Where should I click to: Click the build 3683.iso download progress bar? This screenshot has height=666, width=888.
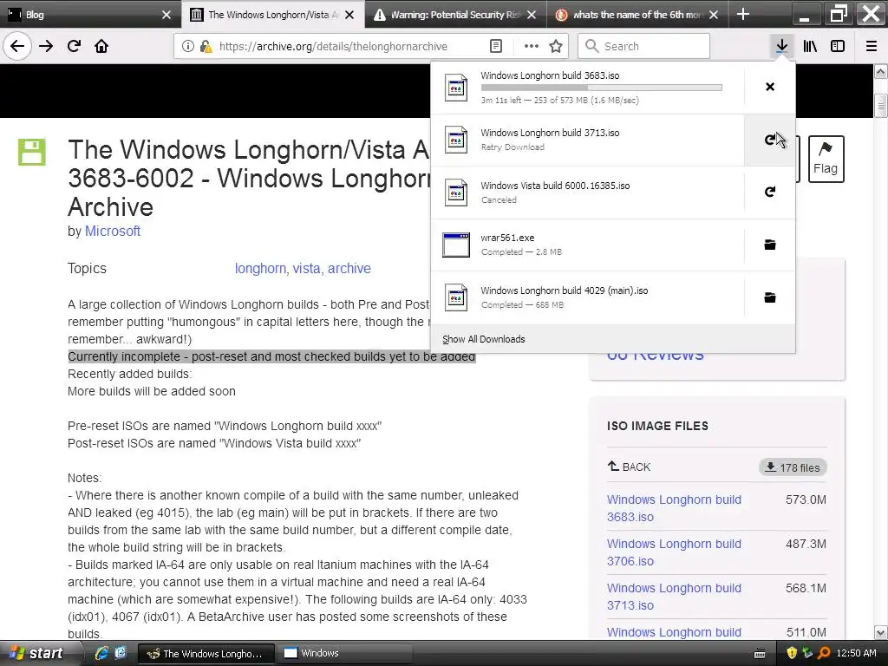click(602, 88)
